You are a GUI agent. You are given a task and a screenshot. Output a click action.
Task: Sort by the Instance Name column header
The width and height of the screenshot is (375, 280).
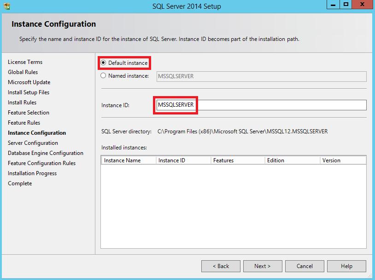pos(129,160)
